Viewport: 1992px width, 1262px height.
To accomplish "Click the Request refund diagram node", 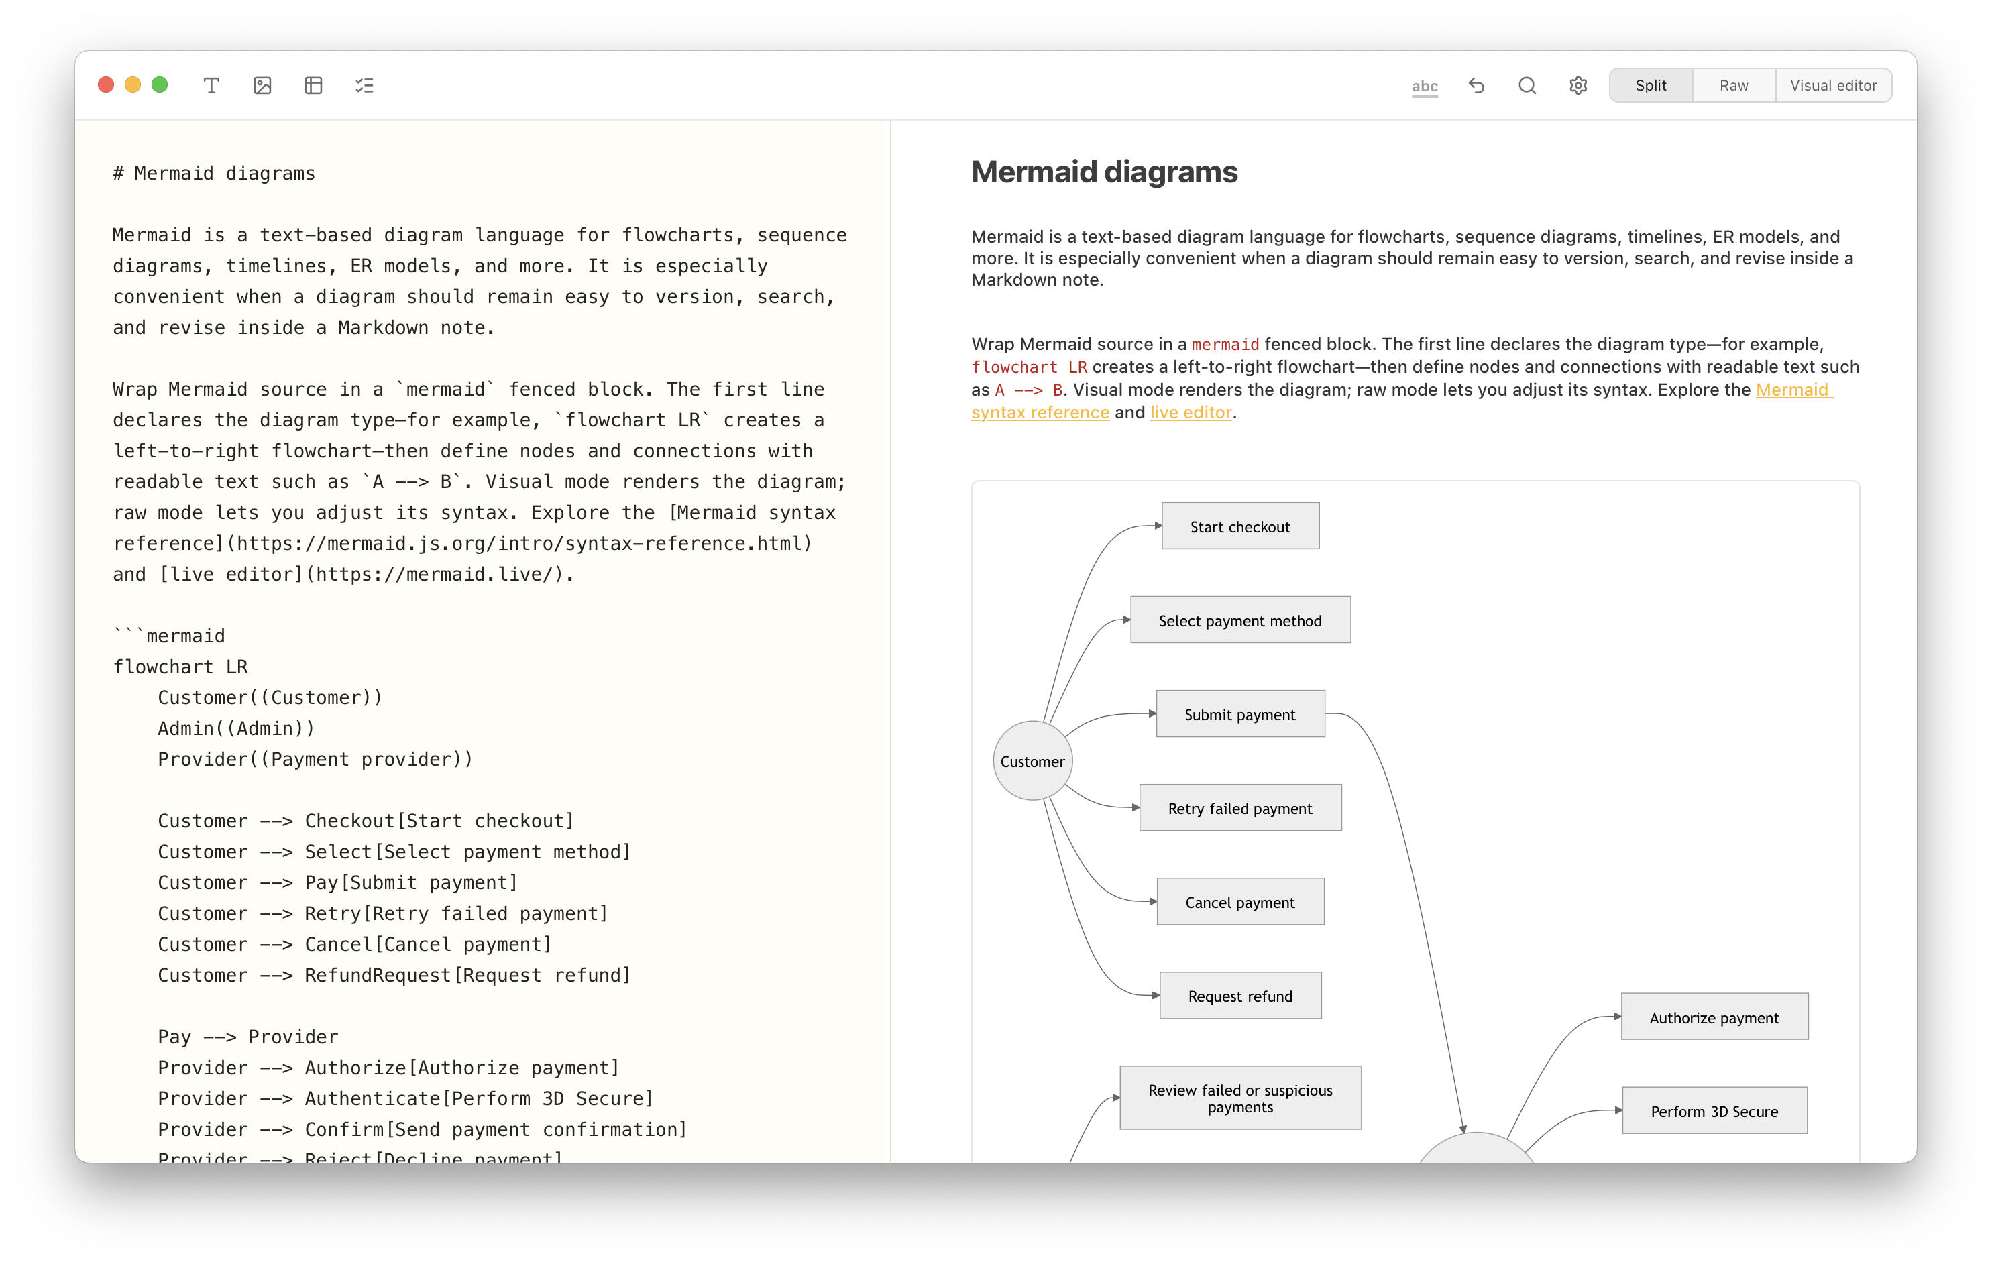I will 1240,996.
